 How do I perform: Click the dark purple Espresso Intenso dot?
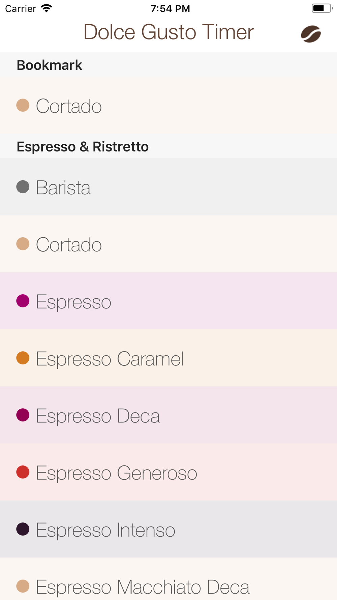coord(23,529)
